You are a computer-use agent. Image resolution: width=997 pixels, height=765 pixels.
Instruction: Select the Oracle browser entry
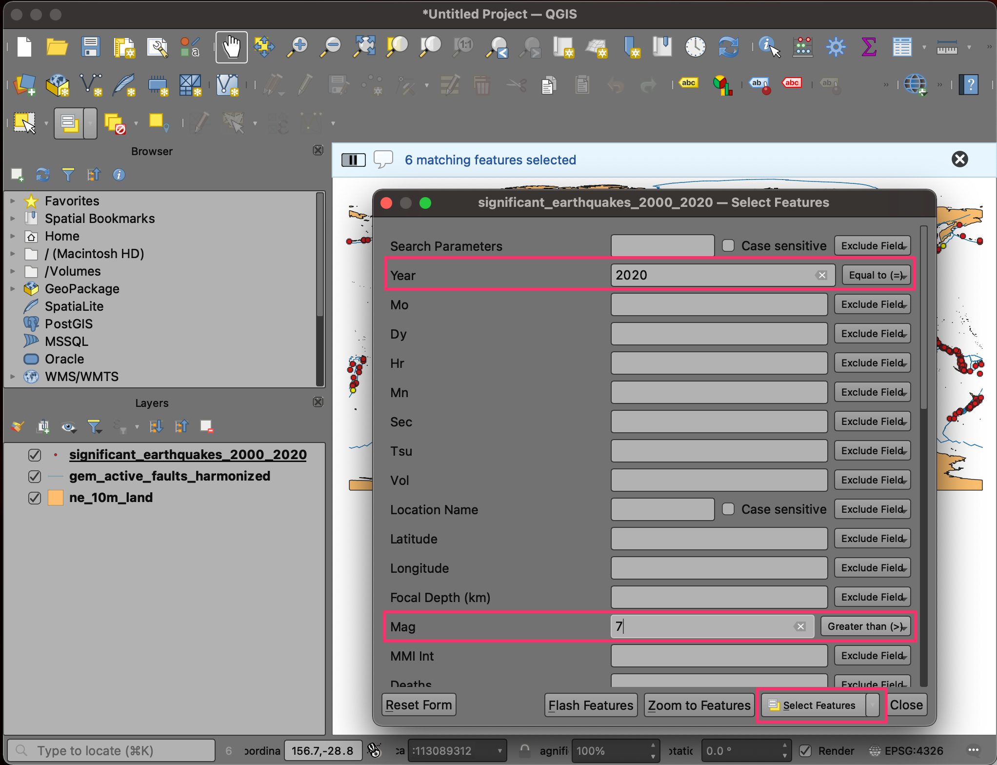64,359
